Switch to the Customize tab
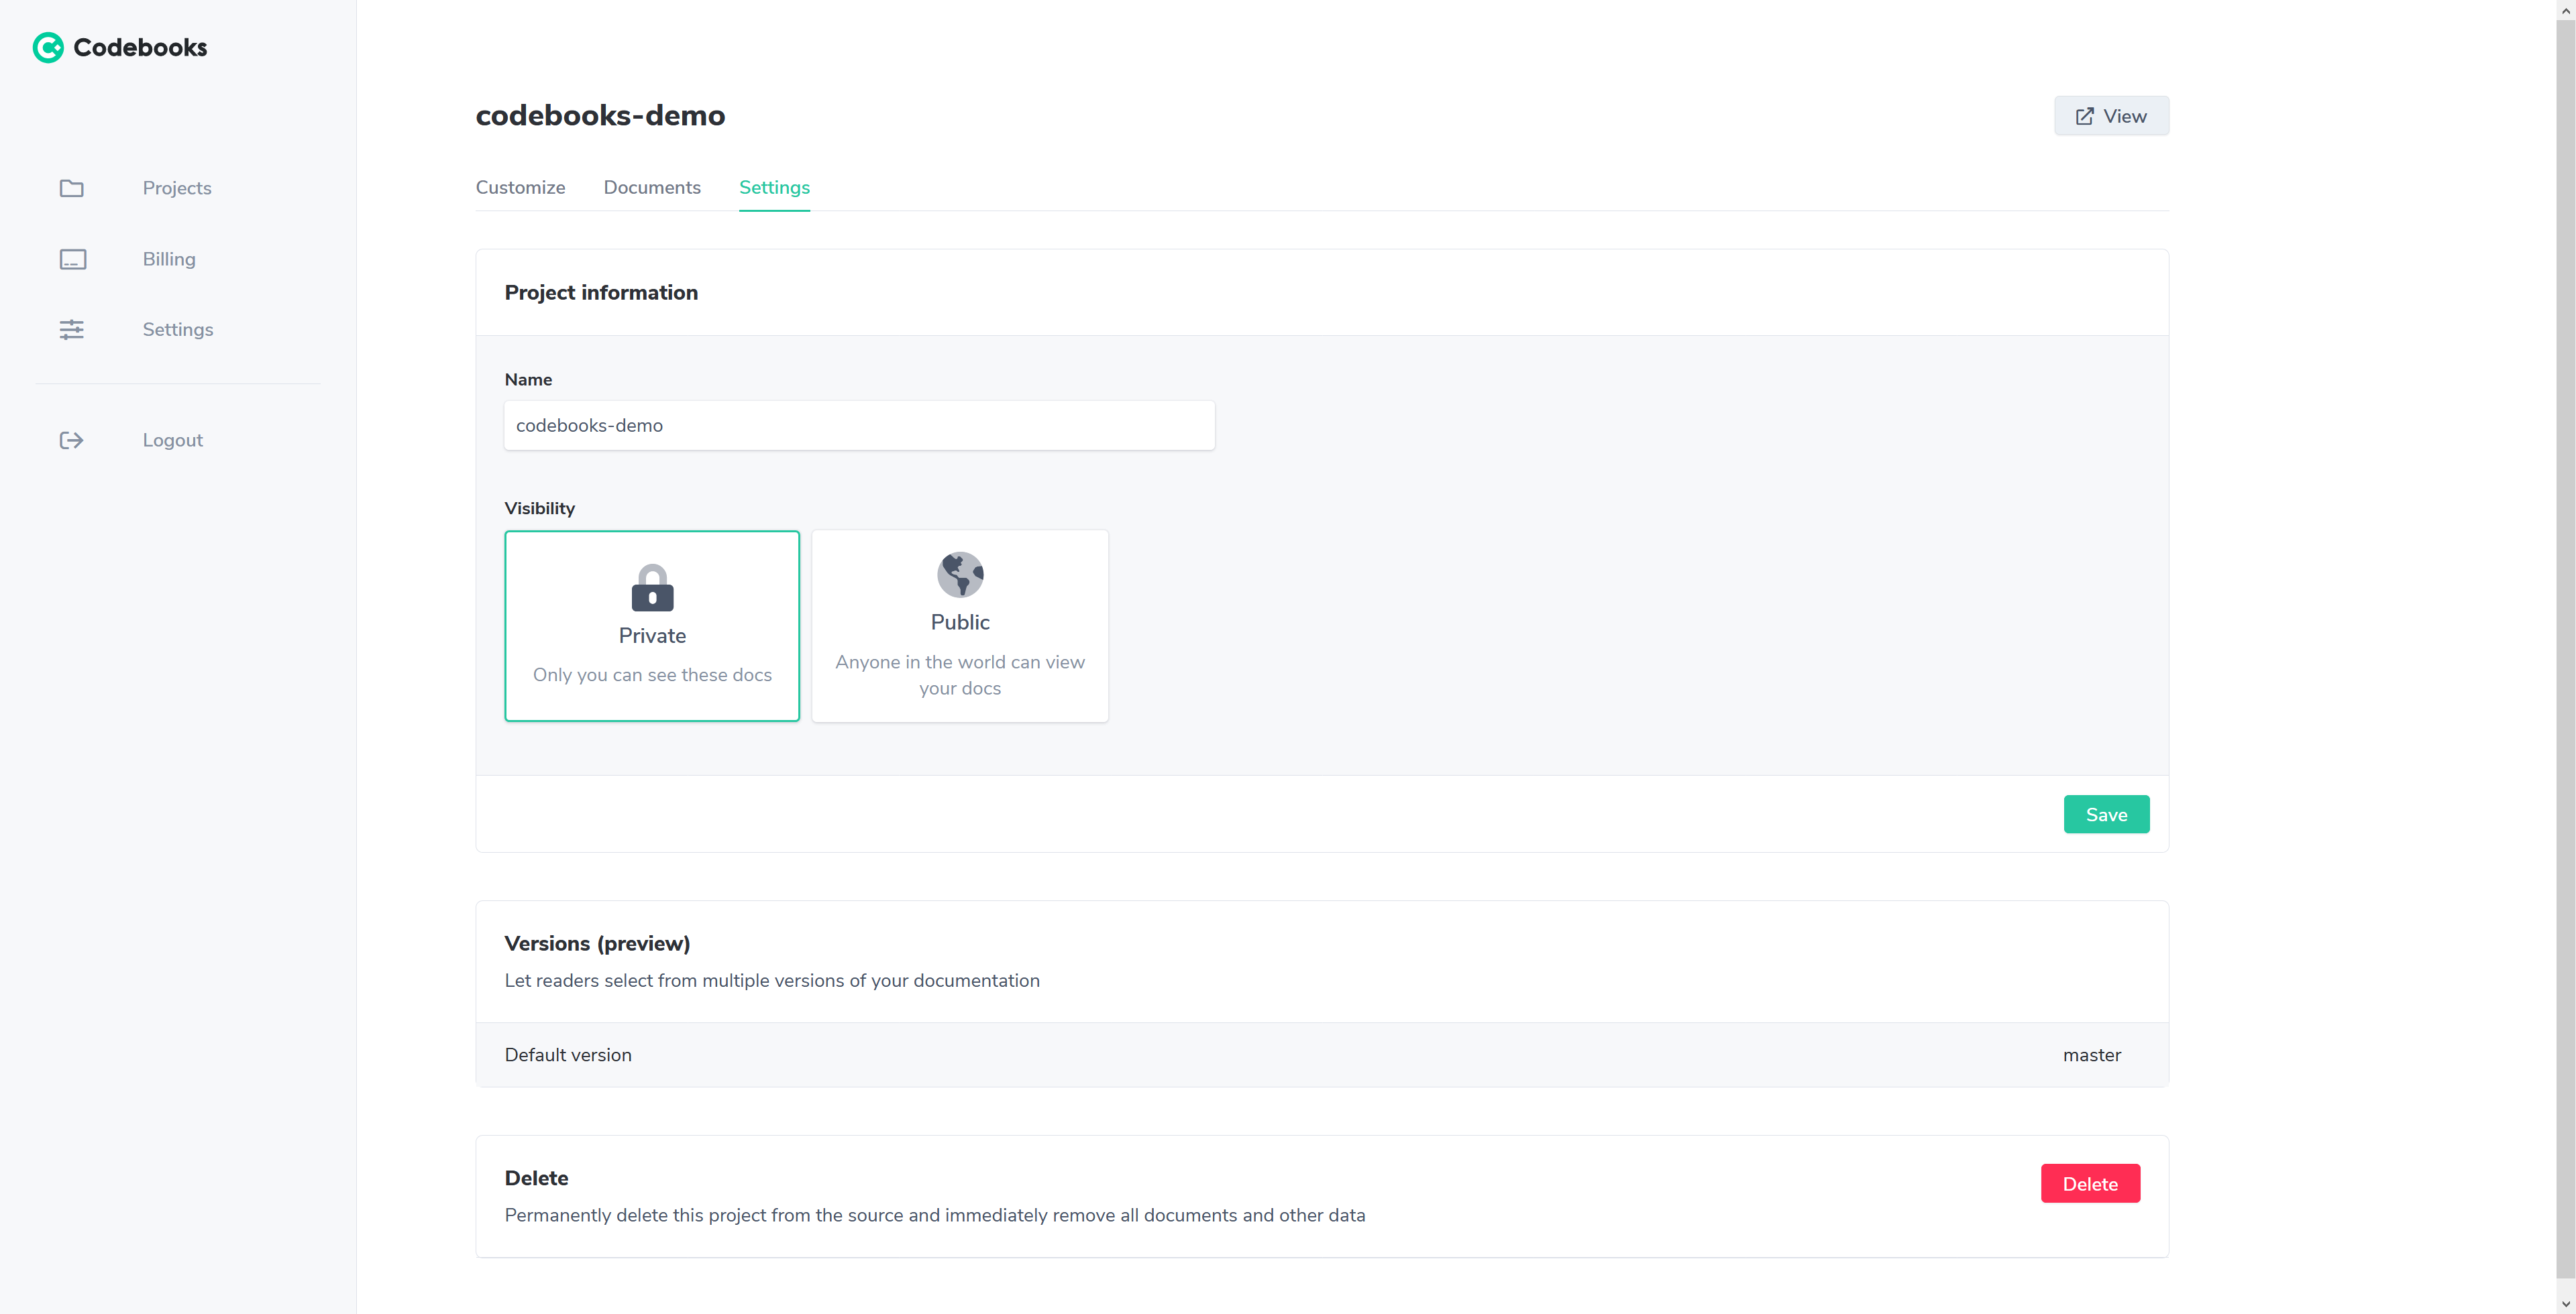This screenshot has width=2576, height=1314. point(520,188)
